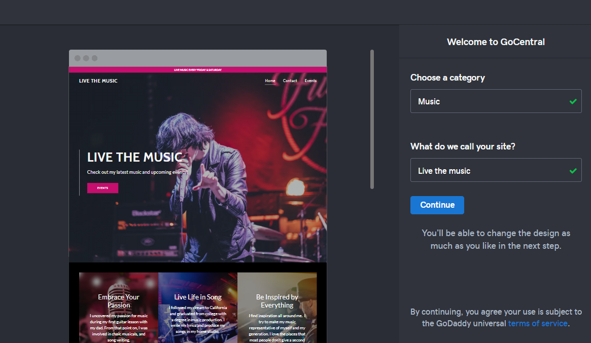Screen dimensions: 591x343
Task: Click the middle gray dot in preview browser bar
Action: [x=86, y=58]
